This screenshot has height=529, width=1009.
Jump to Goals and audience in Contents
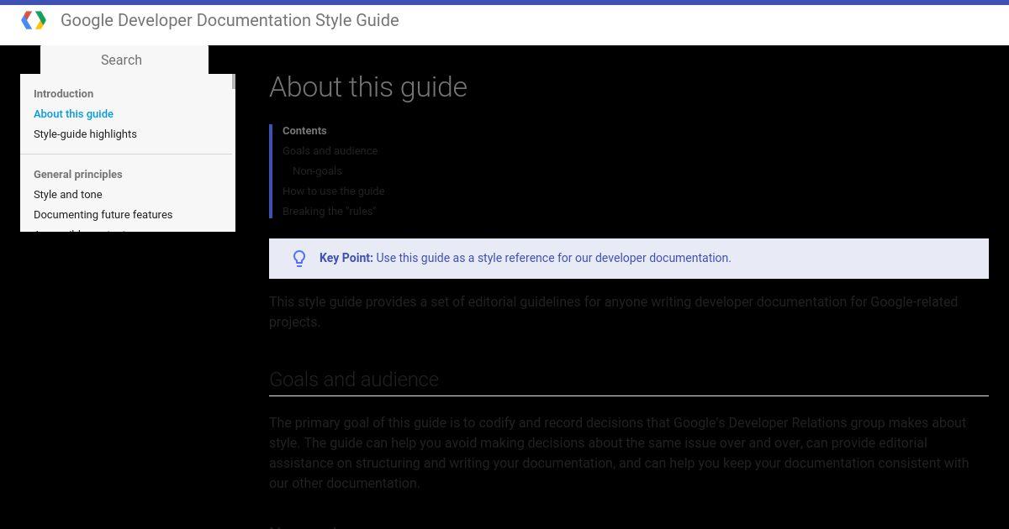tap(330, 151)
